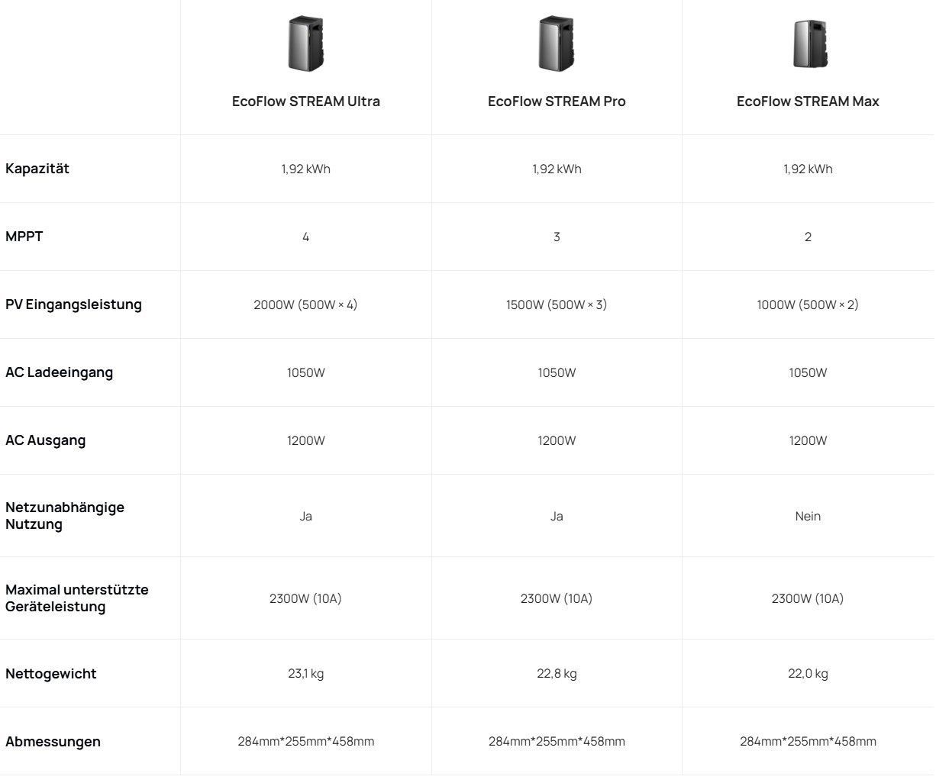Click the Nettogewicht row label
This screenshot has height=783, width=936.
pos(51,674)
